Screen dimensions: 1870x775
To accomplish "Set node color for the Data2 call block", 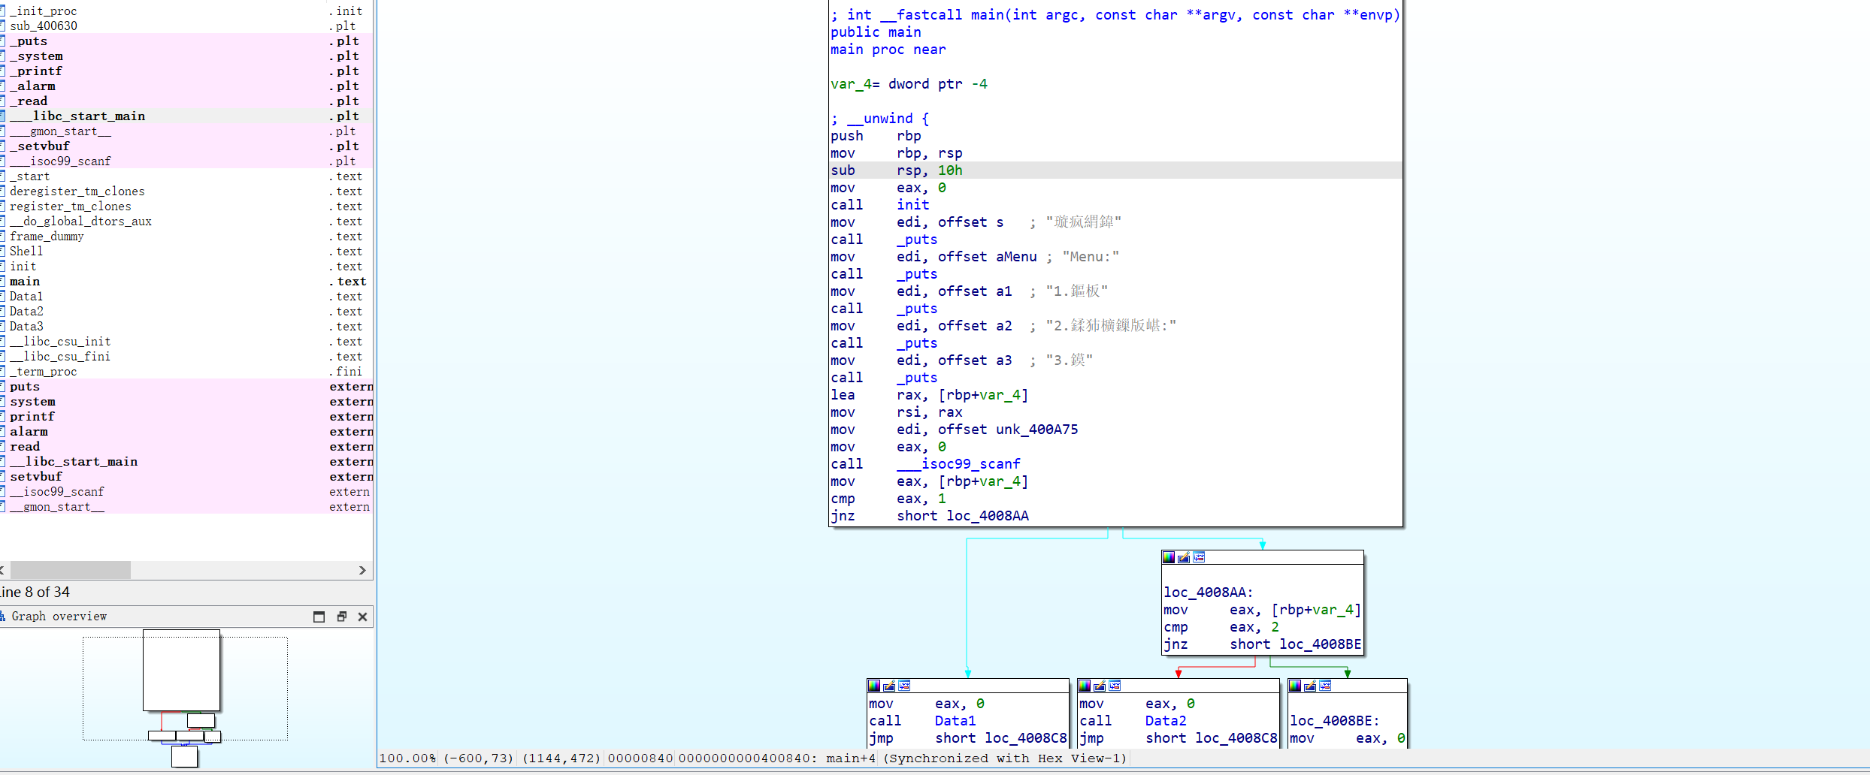I will [1085, 686].
